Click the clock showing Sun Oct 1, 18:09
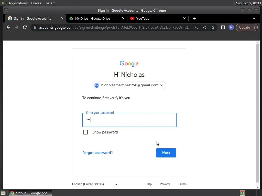This screenshot has height=196, width=262. tap(248, 3)
